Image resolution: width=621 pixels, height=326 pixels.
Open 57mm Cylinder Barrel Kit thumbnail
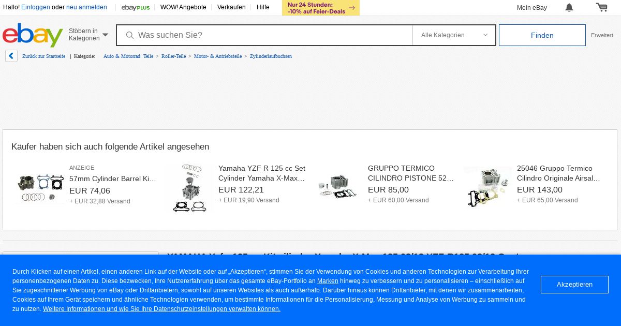coord(40,188)
